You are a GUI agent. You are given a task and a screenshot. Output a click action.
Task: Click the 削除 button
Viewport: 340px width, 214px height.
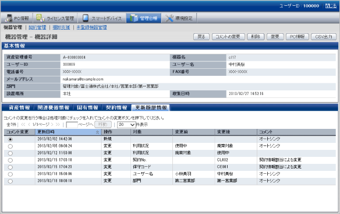click(x=256, y=37)
